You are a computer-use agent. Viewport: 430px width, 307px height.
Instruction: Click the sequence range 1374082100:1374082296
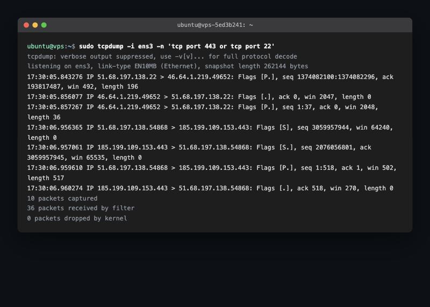click(336, 77)
